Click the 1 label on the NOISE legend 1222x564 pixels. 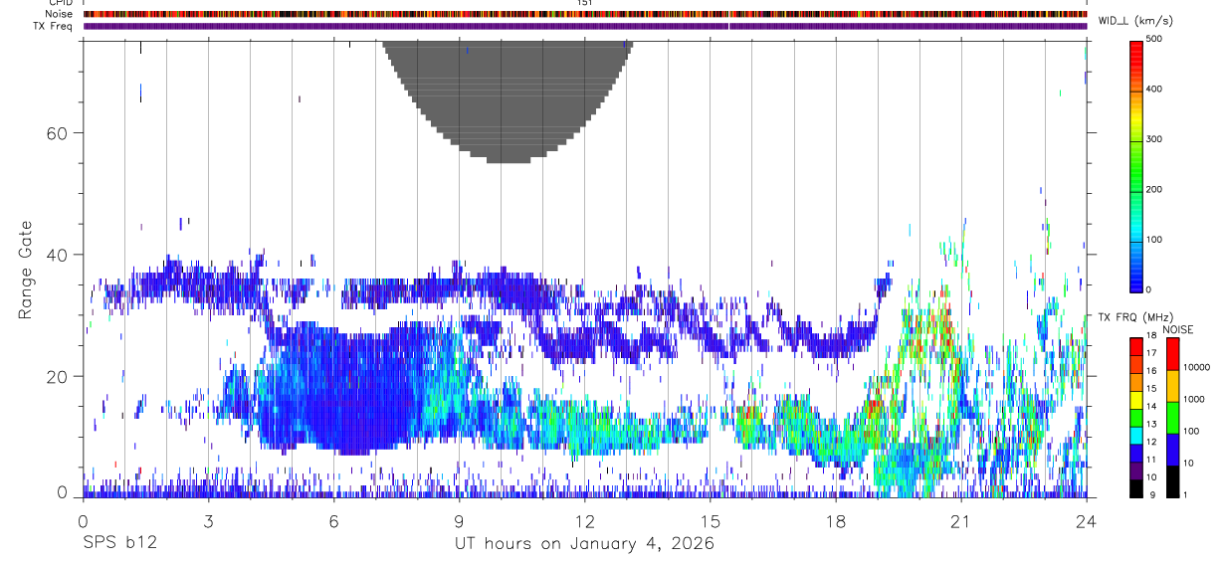tap(1187, 495)
